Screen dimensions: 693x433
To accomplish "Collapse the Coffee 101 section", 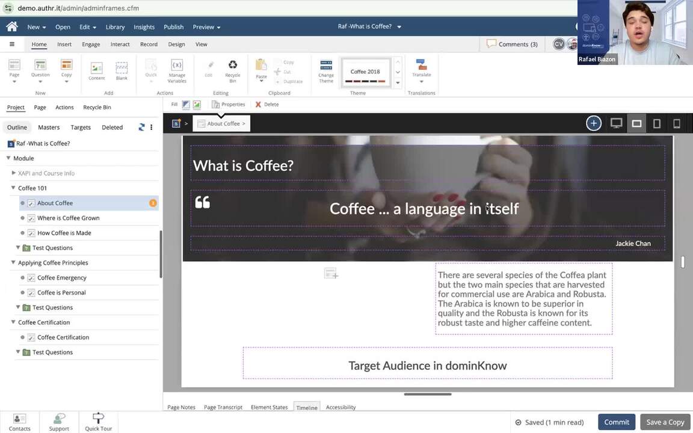I will tap(13, 188).
